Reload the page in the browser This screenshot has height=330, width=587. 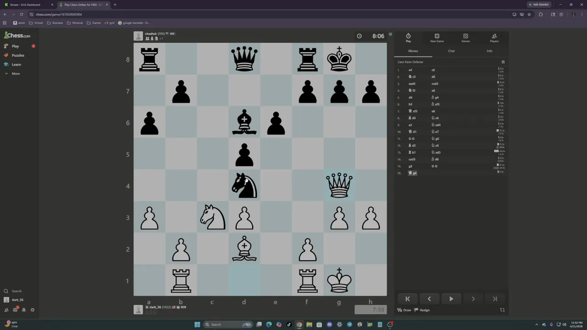tap(21, 14)
